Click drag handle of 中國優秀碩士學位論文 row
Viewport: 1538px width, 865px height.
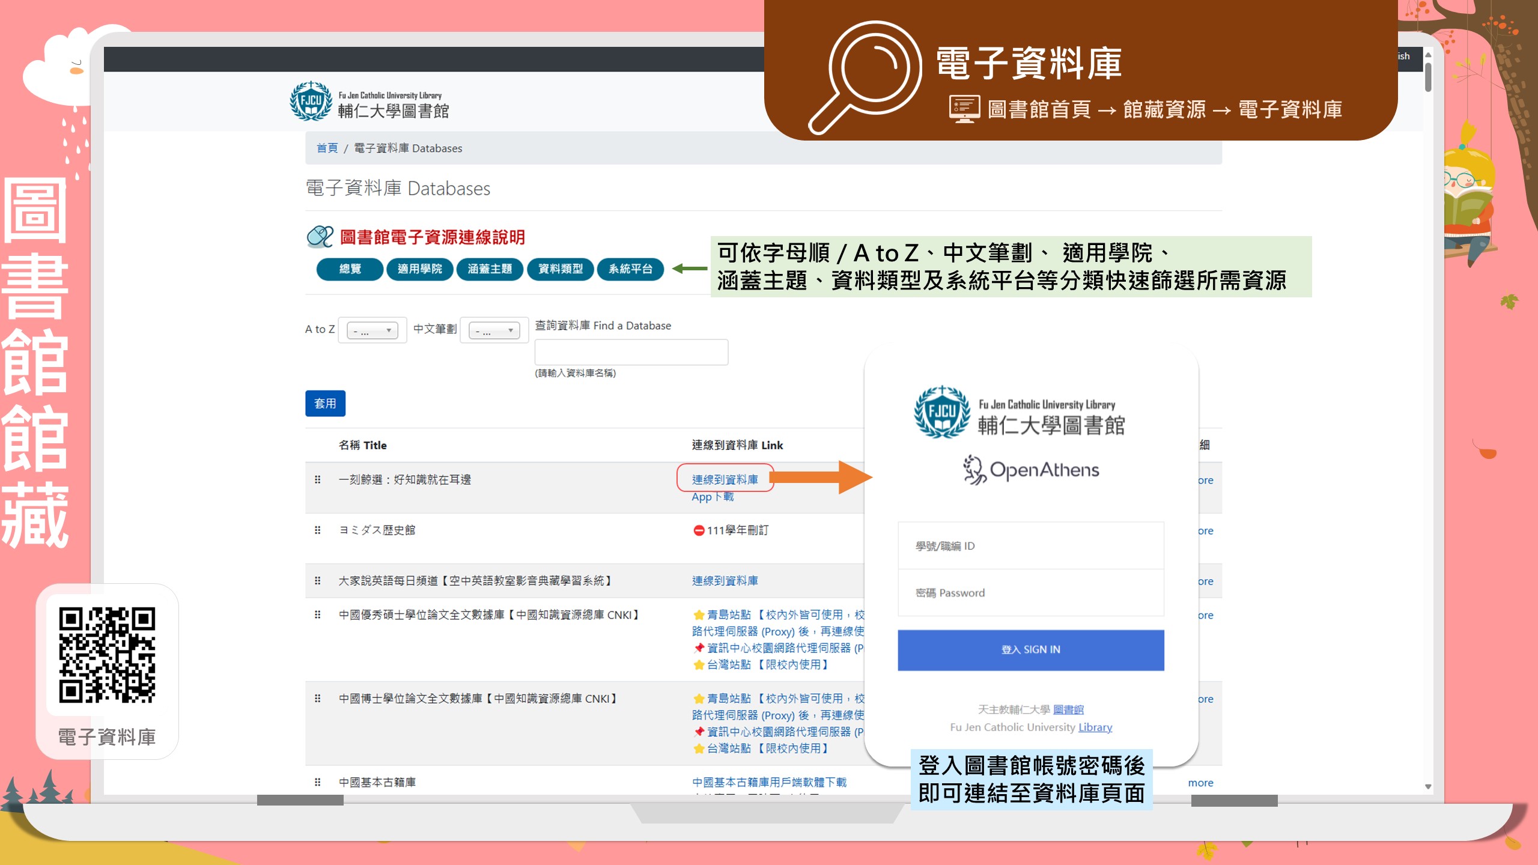click(317, 615)
